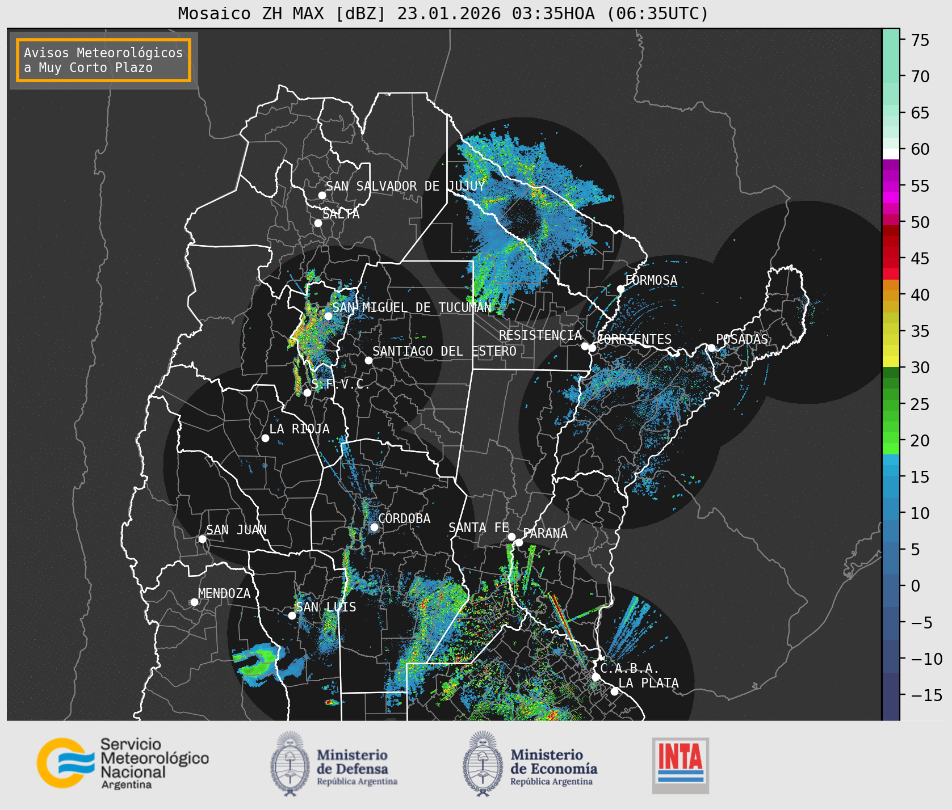The image size is (952, 810).
Task: Click the Formosa city marker
Action: coord(620,289)
